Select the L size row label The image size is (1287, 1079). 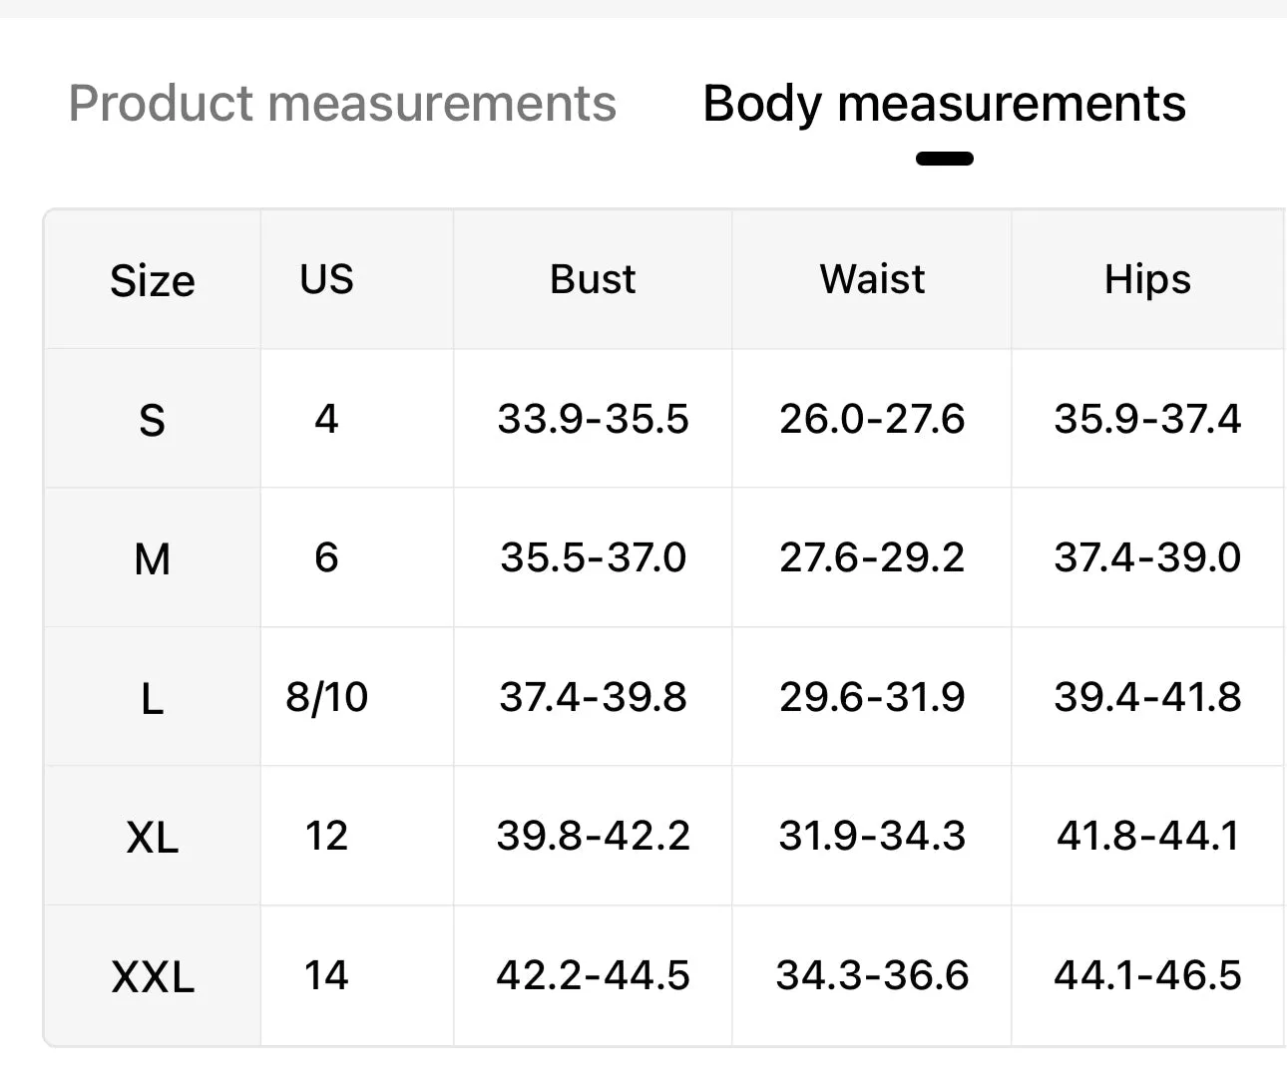pos(153,698)
